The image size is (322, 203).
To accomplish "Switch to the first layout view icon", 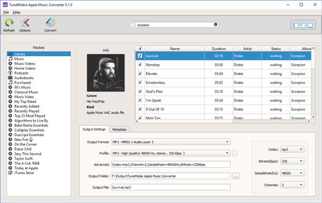I will [296, 25].
